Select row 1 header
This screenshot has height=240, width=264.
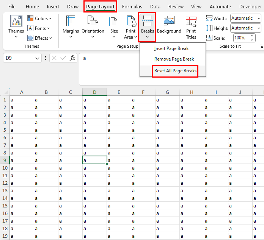coord(5,100)
